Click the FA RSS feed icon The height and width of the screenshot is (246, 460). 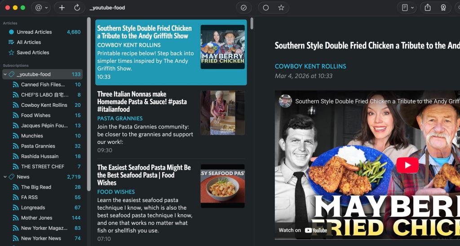point(16,198)
